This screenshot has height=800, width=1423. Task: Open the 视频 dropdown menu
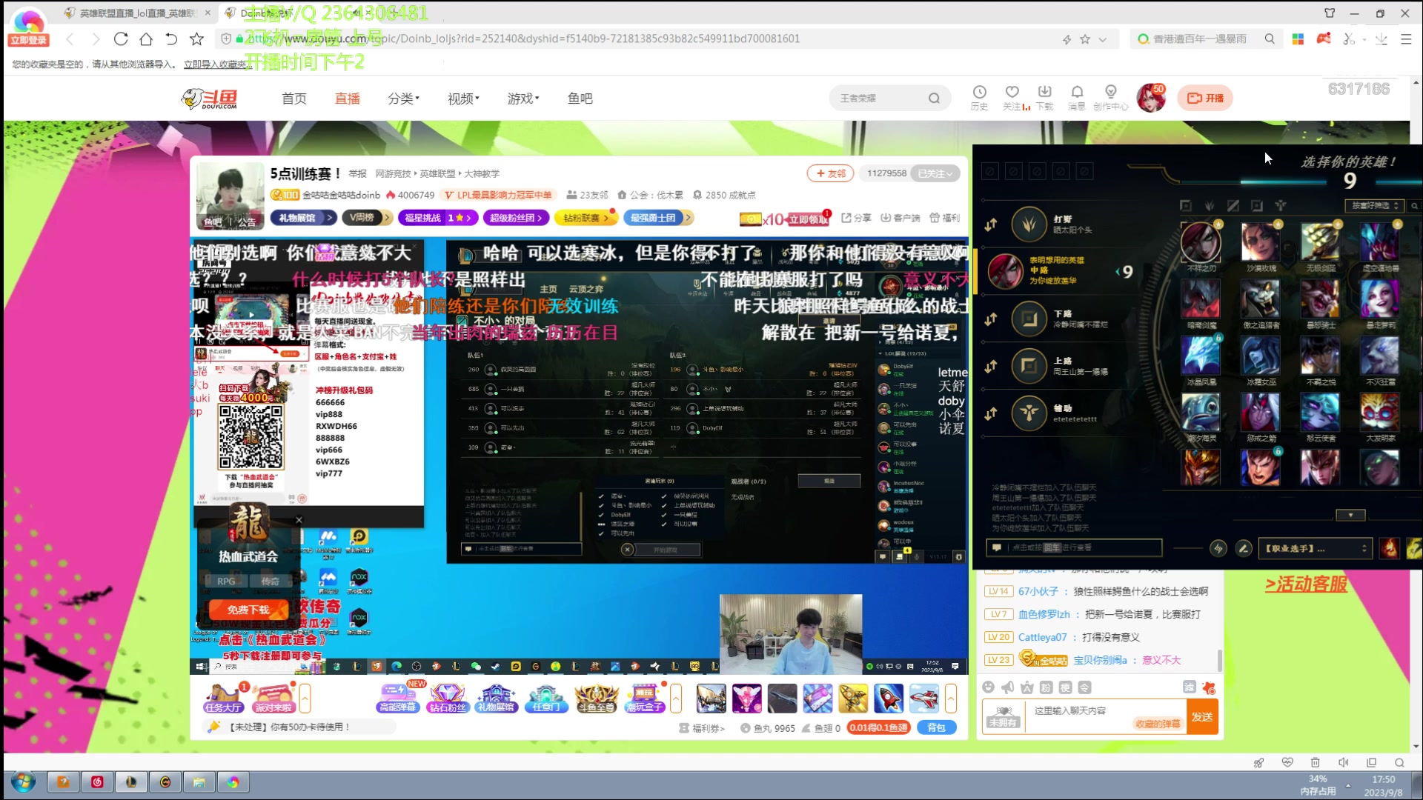(463, 98)
